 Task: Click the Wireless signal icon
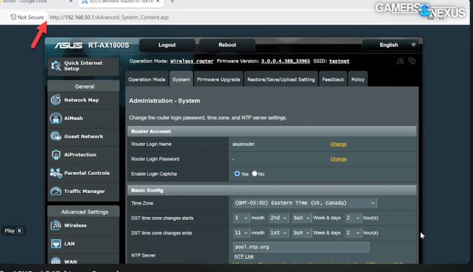coord(56,225)
